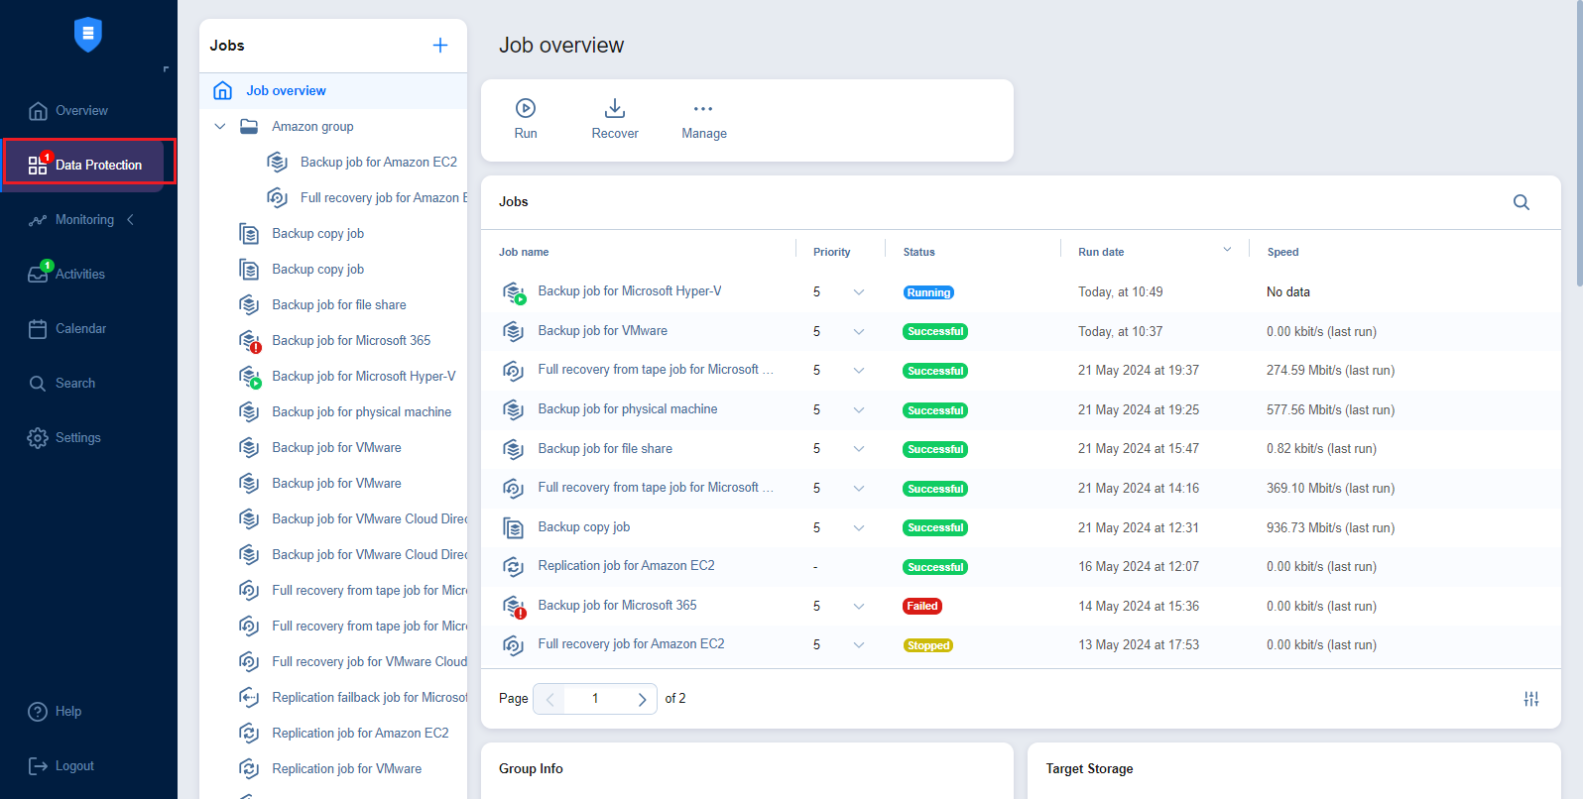
Task: Collapse the Amazon group folder
Action: (220, 127)
